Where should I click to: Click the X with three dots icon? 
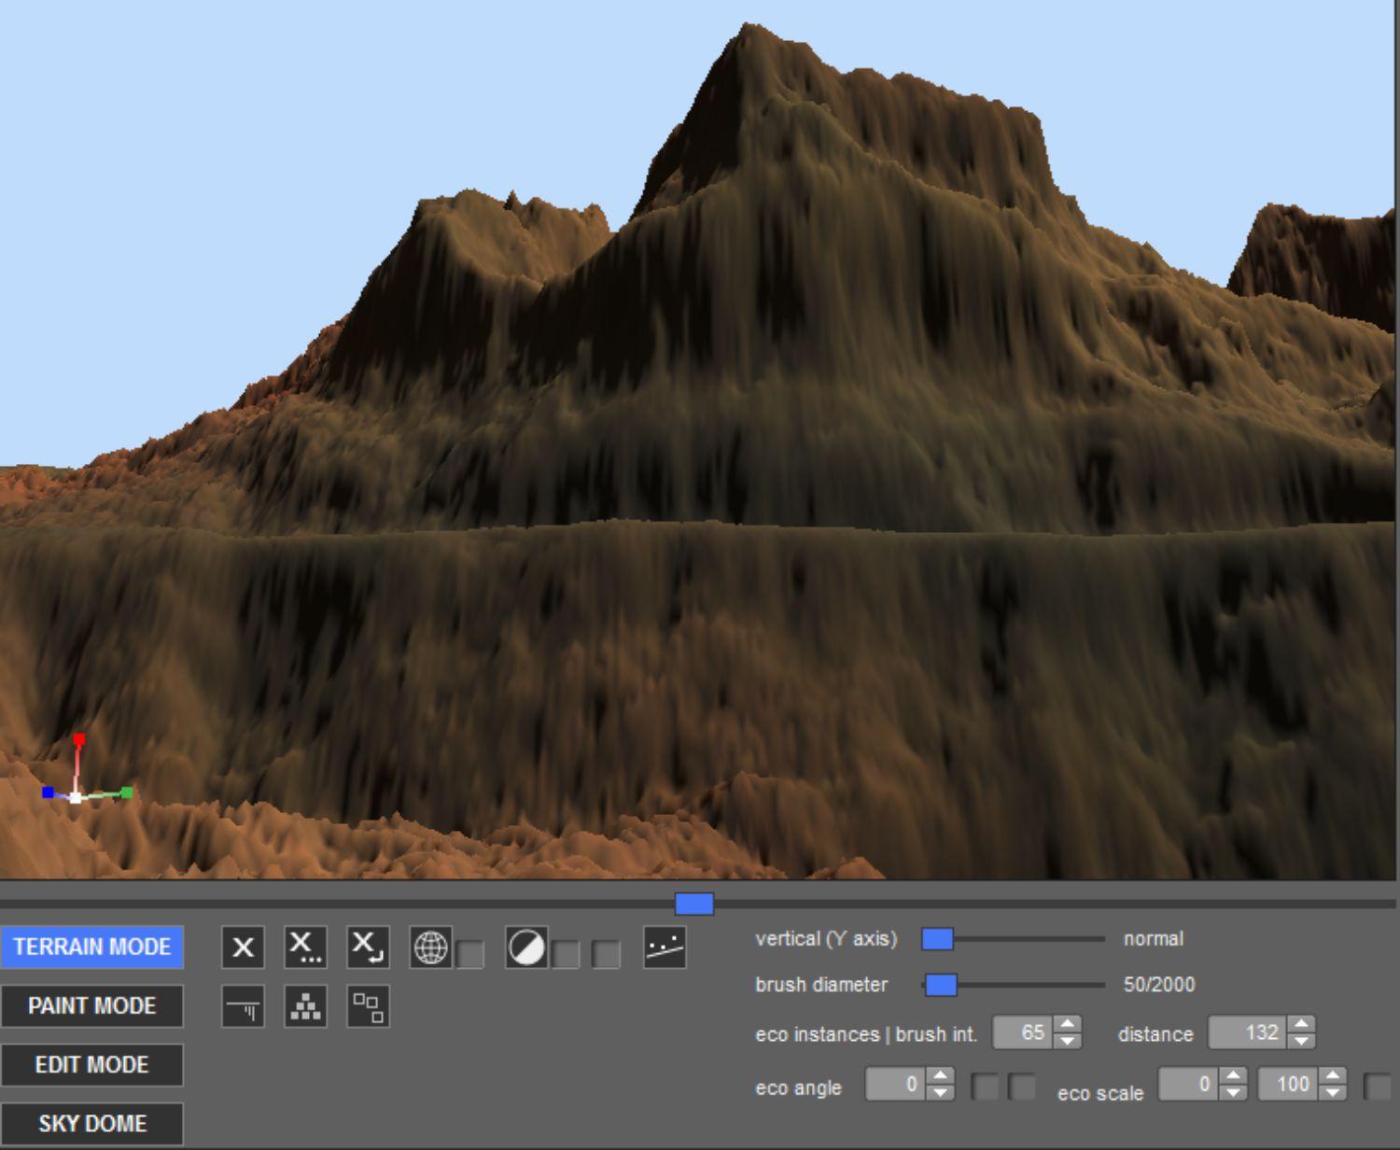tap(305, 947)
